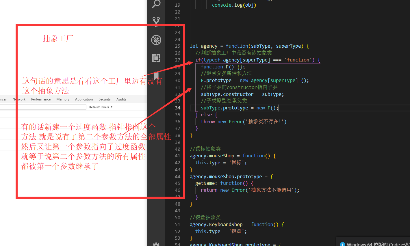Click the info icon in the Windows notification
Image resolution: width=410 pixels, height=246 pixels.
[x=343, y=244]
